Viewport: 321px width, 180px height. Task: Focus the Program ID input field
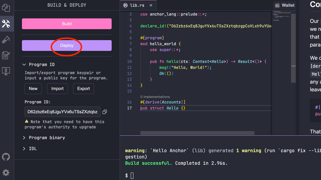click(62, 112)
